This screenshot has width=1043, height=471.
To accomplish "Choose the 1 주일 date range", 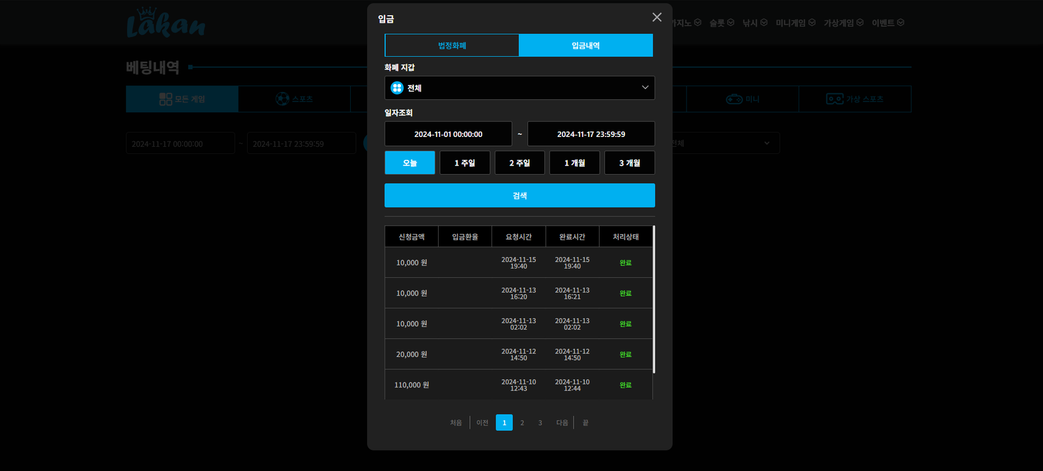I will click(465, 163).
